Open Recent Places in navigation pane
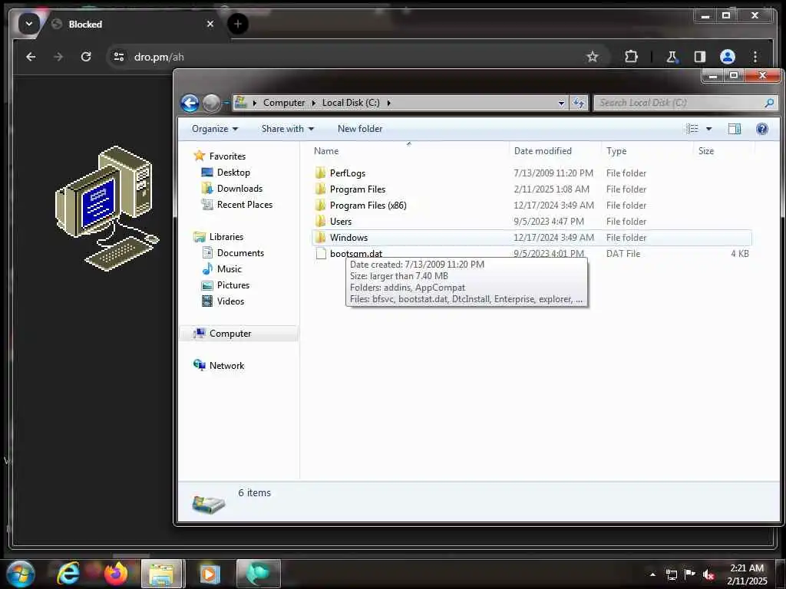 point(245,204)
